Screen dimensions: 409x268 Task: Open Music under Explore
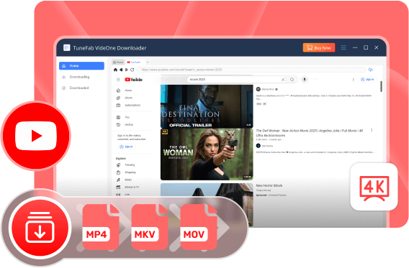click(125, 180)
